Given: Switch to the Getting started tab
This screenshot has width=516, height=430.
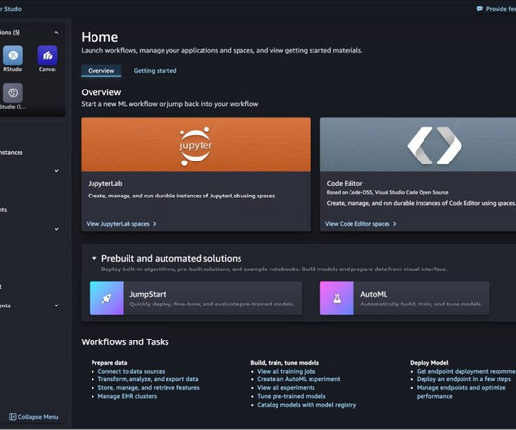Looking at the screenshot, I should (x=155, y=71).
